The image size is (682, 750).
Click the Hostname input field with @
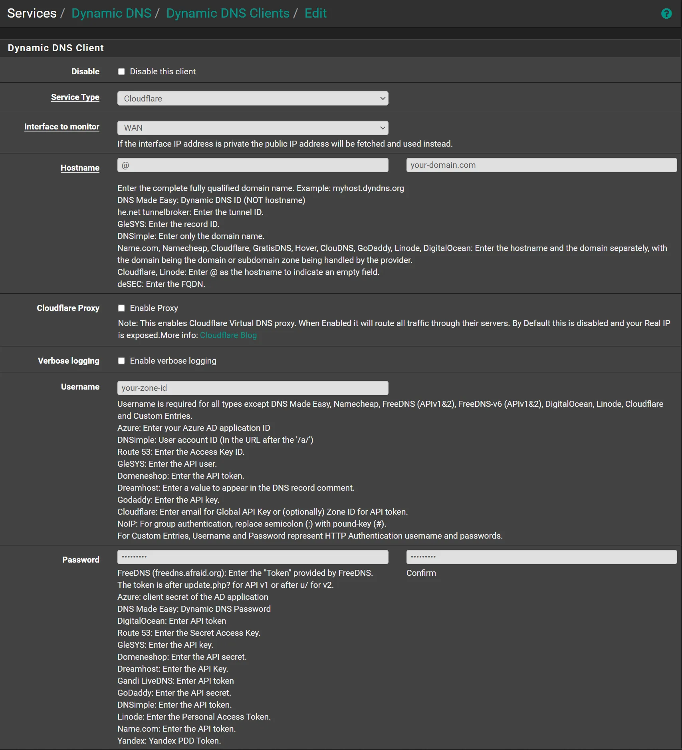[x=252, y=165]
